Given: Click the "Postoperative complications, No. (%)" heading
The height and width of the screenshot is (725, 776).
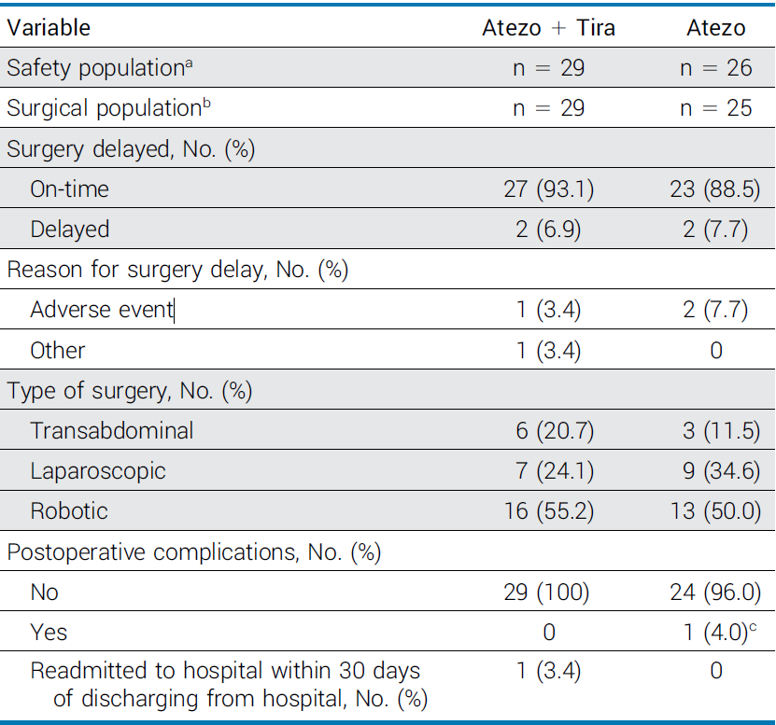Looking at the screenshot, I should [x=193, y=552].
